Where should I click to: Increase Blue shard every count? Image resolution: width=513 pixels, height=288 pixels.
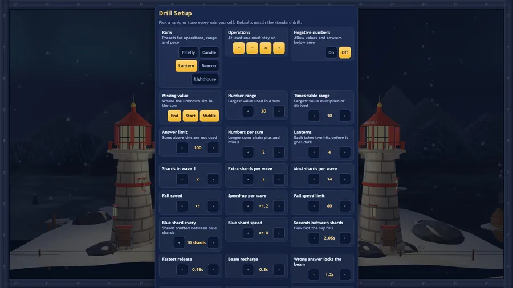(213, 242)
